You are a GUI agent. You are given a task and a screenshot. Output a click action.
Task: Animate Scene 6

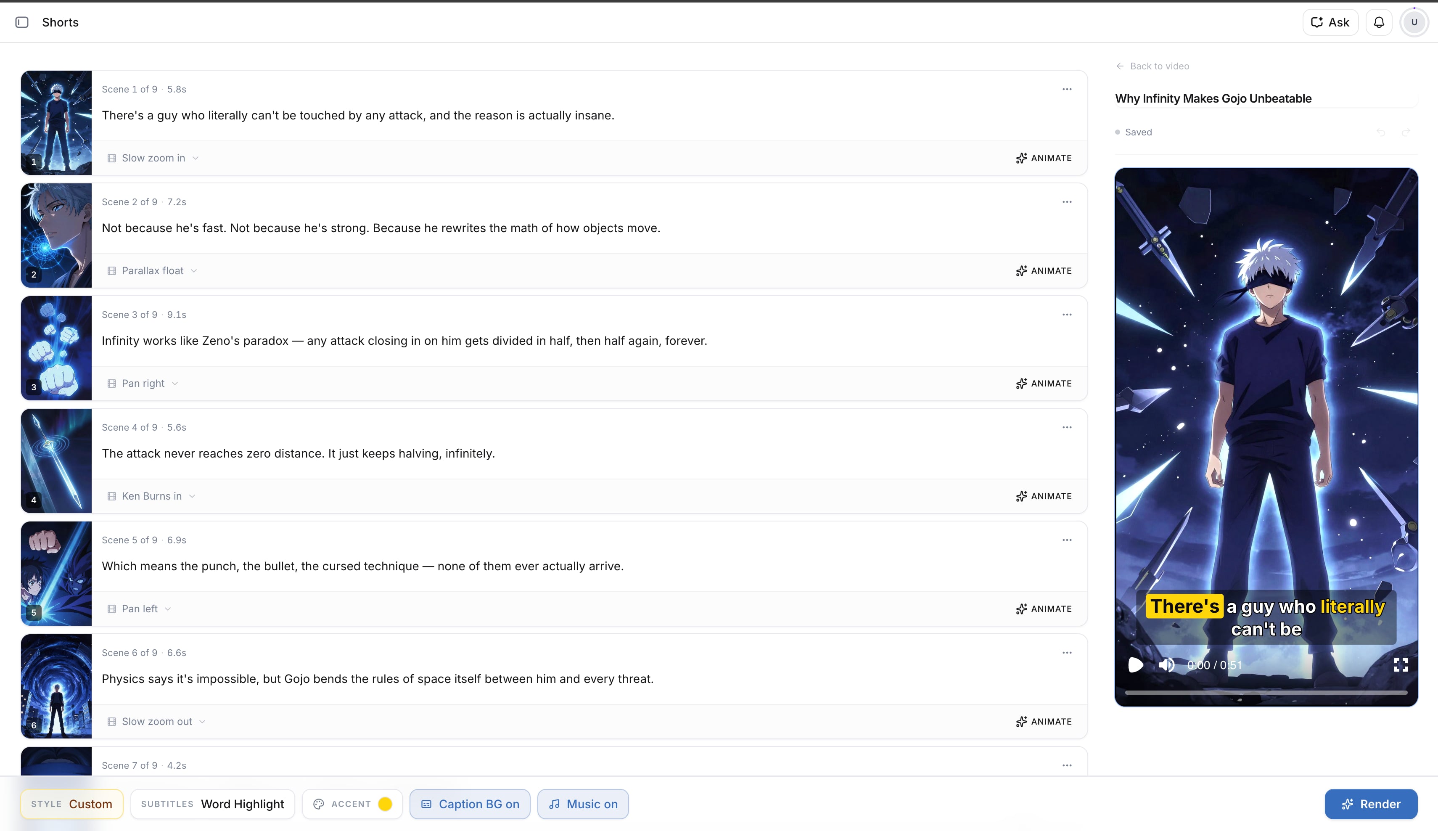(x=1044, y=722)
